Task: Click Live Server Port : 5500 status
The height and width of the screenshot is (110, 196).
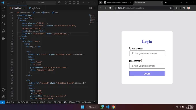Action: (x=74, y=102)
